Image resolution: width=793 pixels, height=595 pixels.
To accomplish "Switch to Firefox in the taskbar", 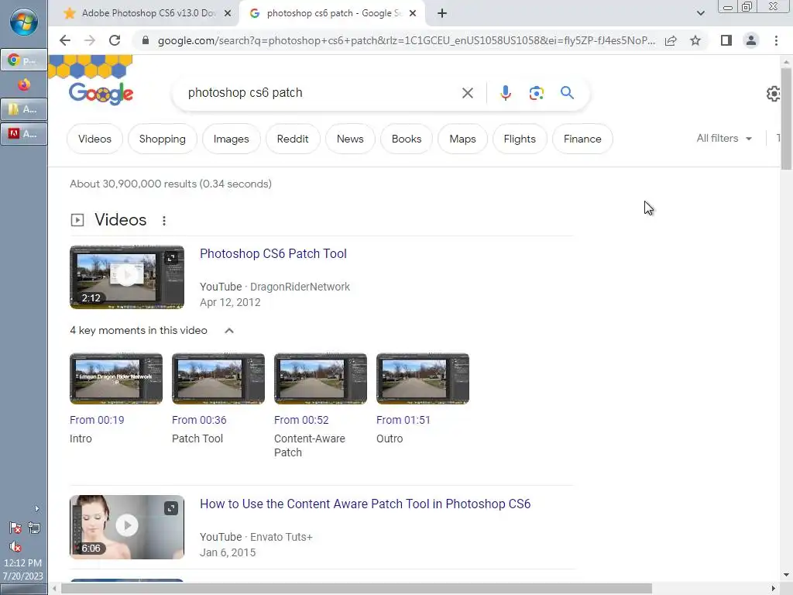I will click(x=24, y=84).
